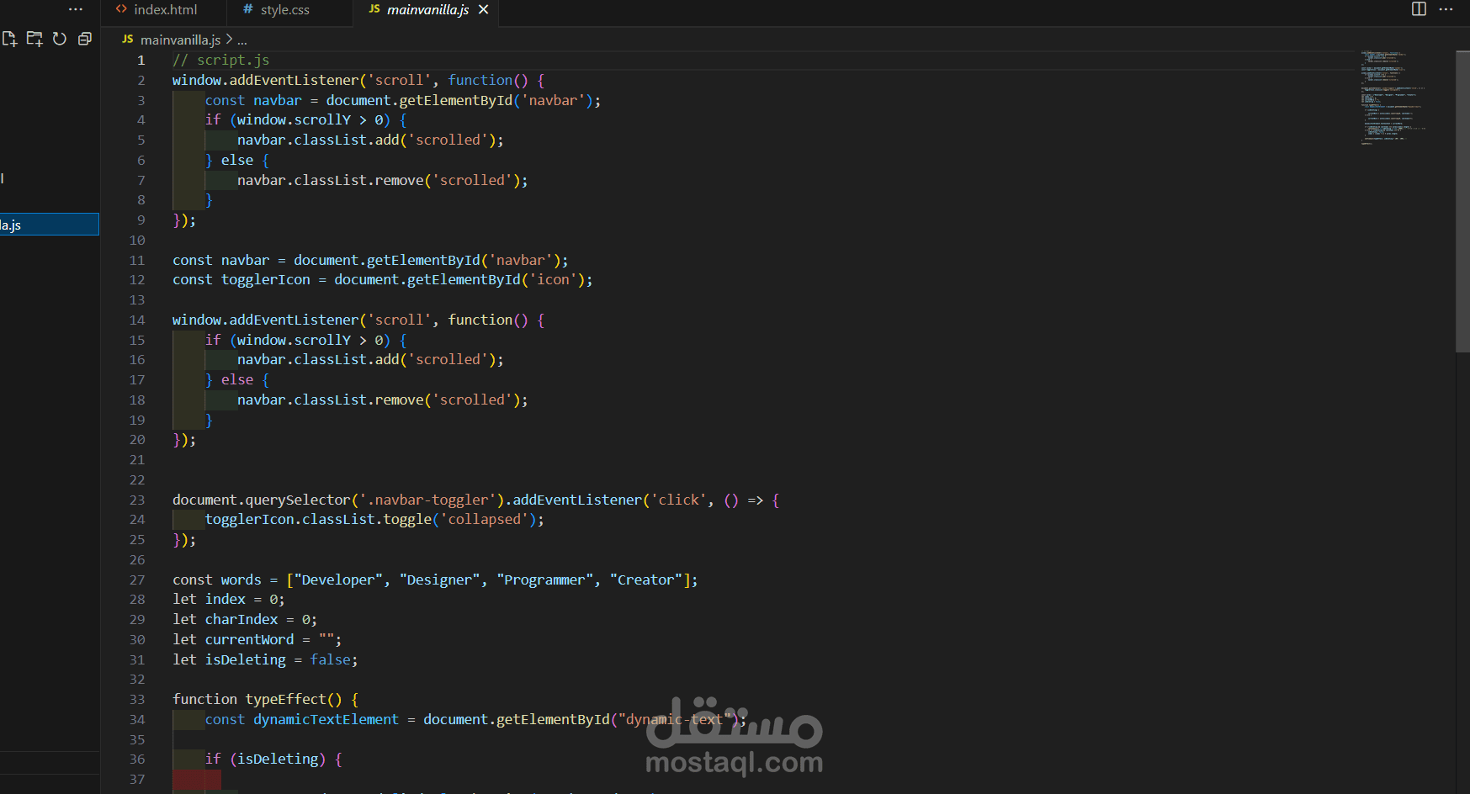Viewport: 1470px width, 794px height.
Task: Click the "Developer" string in words array
Action: (338, 580)
